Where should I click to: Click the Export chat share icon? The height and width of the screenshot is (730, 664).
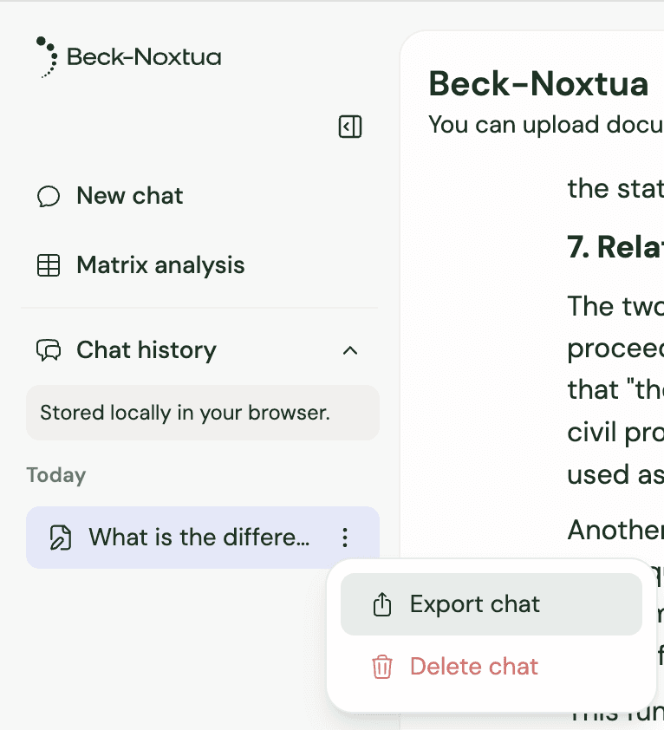(382, 604)
